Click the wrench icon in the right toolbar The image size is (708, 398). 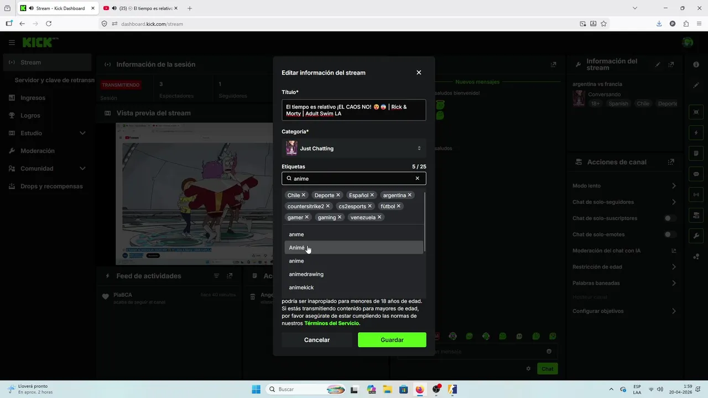(696, 236)
